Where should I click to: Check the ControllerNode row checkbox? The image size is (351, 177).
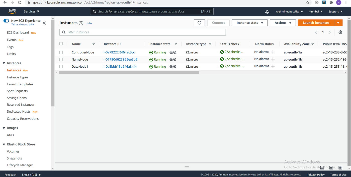pyautogui.click(x=61, y=52)
